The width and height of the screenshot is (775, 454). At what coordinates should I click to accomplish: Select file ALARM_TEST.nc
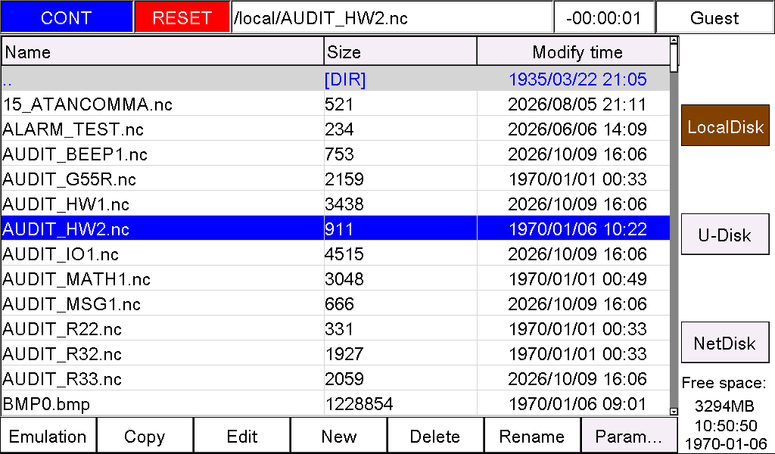(x=335, y=129)
